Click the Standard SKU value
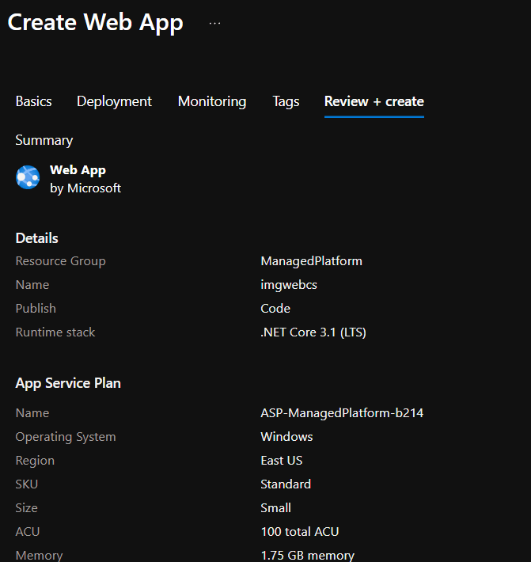Screen dimensions: 531x562 pos(286,484)
